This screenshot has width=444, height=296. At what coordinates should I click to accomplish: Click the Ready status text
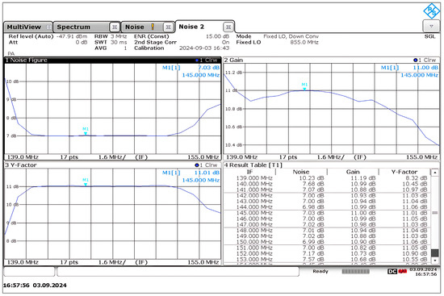(320, 271)
